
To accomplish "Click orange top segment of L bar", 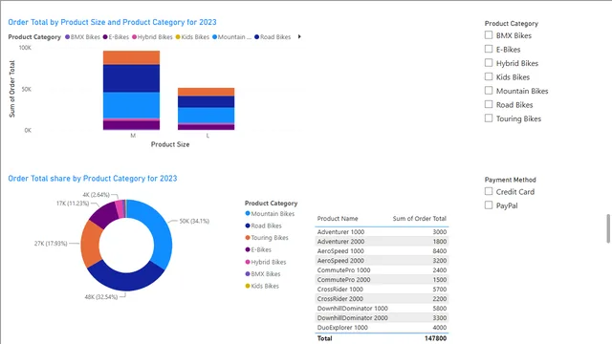I will (x=207, y=92).
